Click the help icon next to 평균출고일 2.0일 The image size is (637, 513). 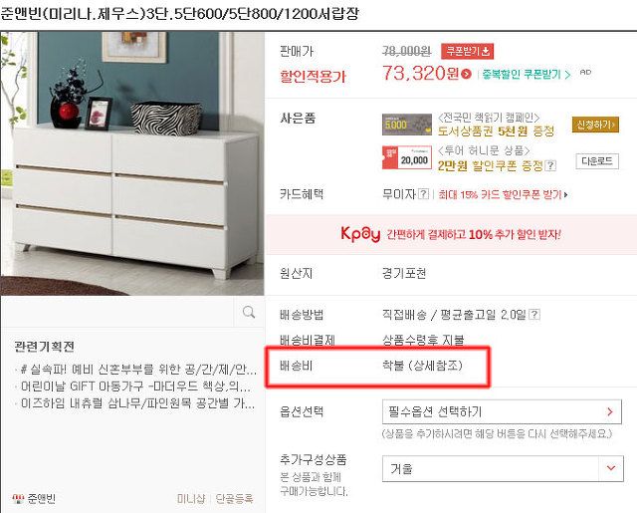click(x=535, y=314)
